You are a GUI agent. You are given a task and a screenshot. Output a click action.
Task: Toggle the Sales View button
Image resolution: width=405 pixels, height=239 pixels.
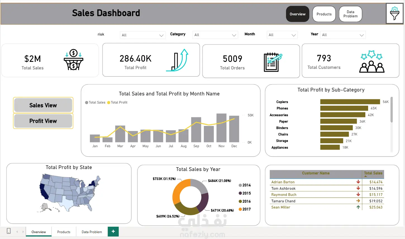tap(43, 105)
